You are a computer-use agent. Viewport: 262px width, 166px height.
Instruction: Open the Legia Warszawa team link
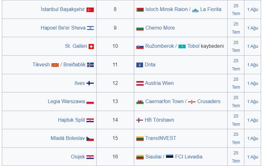point(66,102)
